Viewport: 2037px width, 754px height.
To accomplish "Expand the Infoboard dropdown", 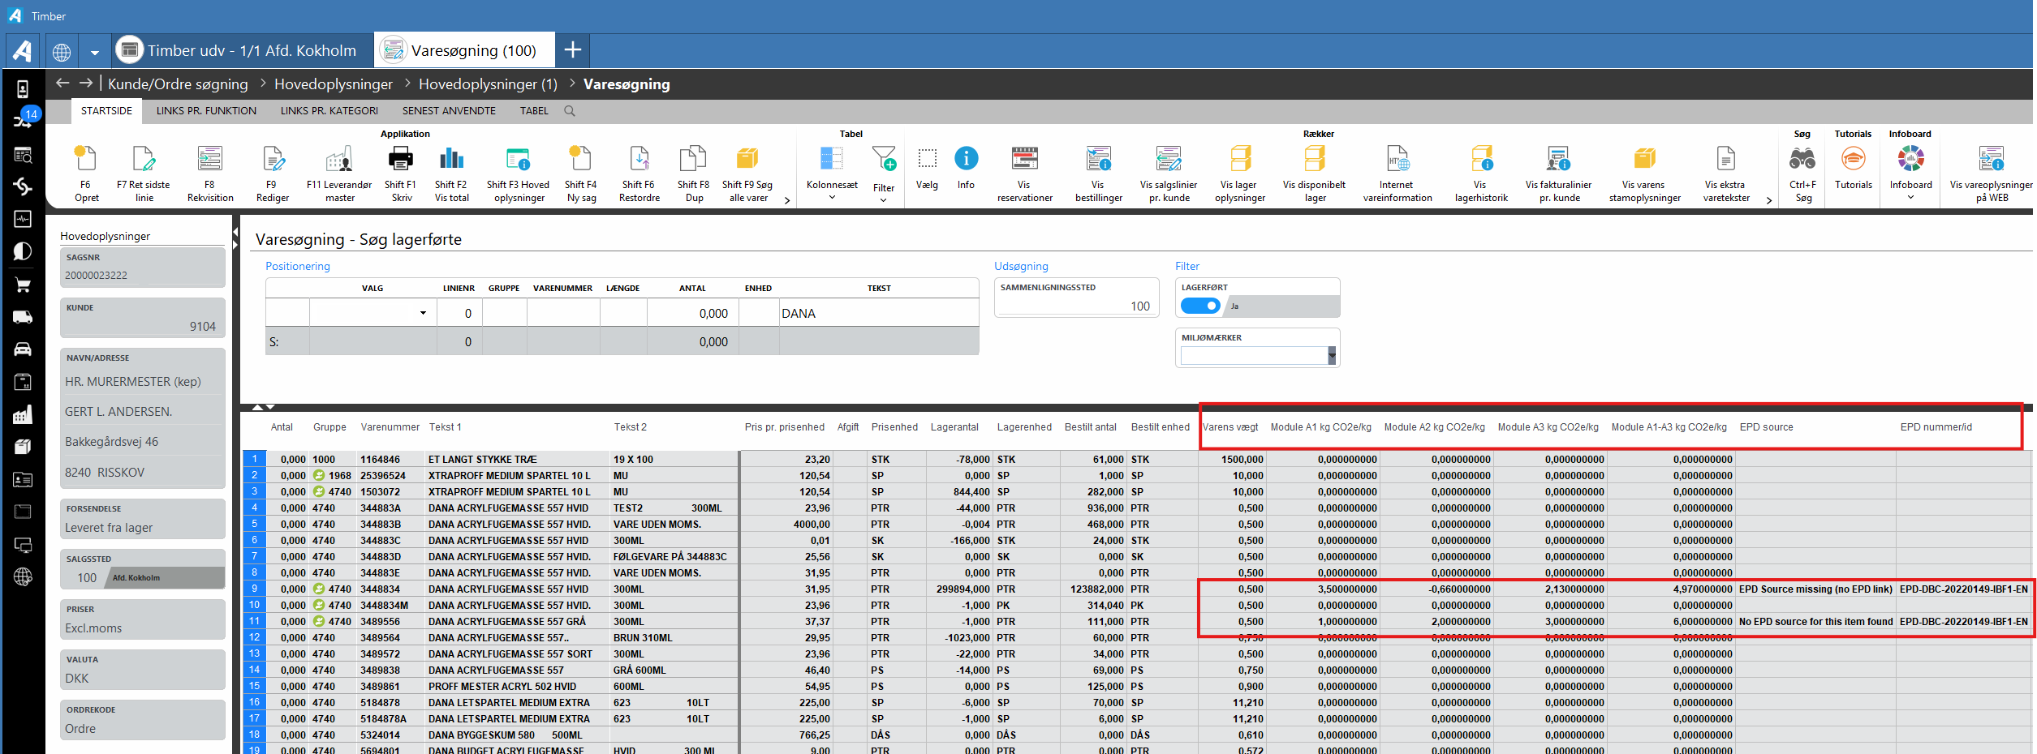I will (1910, 197).
